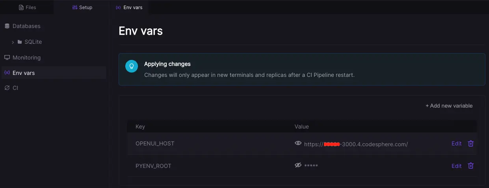The width and height of the screenshot is (489, 188).
Task: Open the Setup tab
Action: point(82,7)
